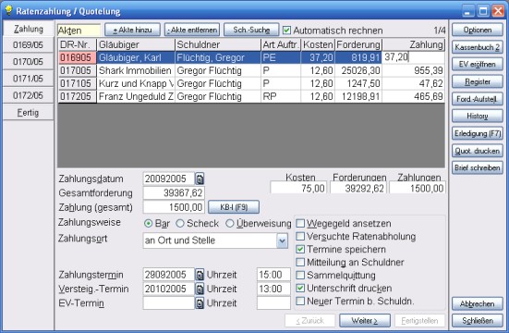Enable Wegegeld ansetzen
The width and height of the screenshot is (509, 333).
coord(300,224)
